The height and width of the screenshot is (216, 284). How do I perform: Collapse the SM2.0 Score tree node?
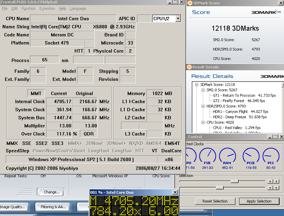coord(203,90)
